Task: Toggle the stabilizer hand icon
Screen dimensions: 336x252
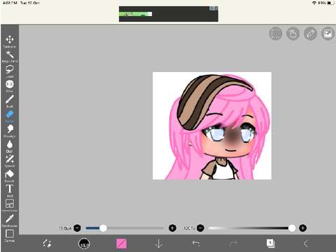Action: [x=293, y=34]
